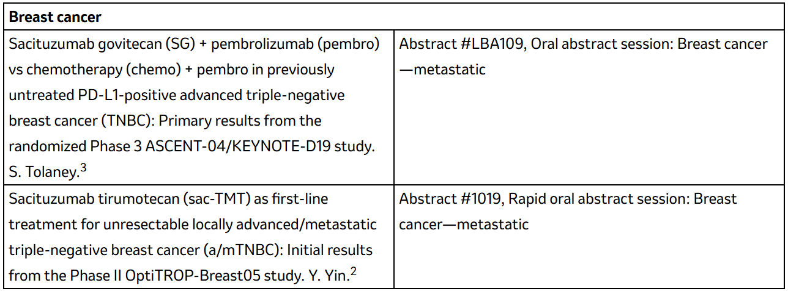
Task: Open footnote 2 after Y. Yin
Action: tap(354, 270)
